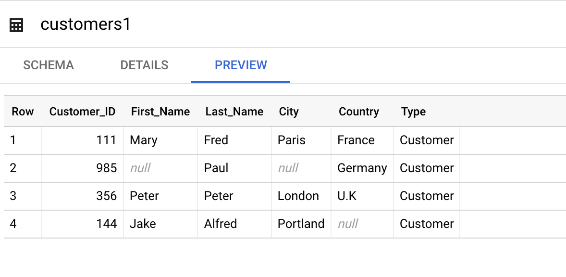
Task: Click the customers1 table title
Action: pos(85,24)
